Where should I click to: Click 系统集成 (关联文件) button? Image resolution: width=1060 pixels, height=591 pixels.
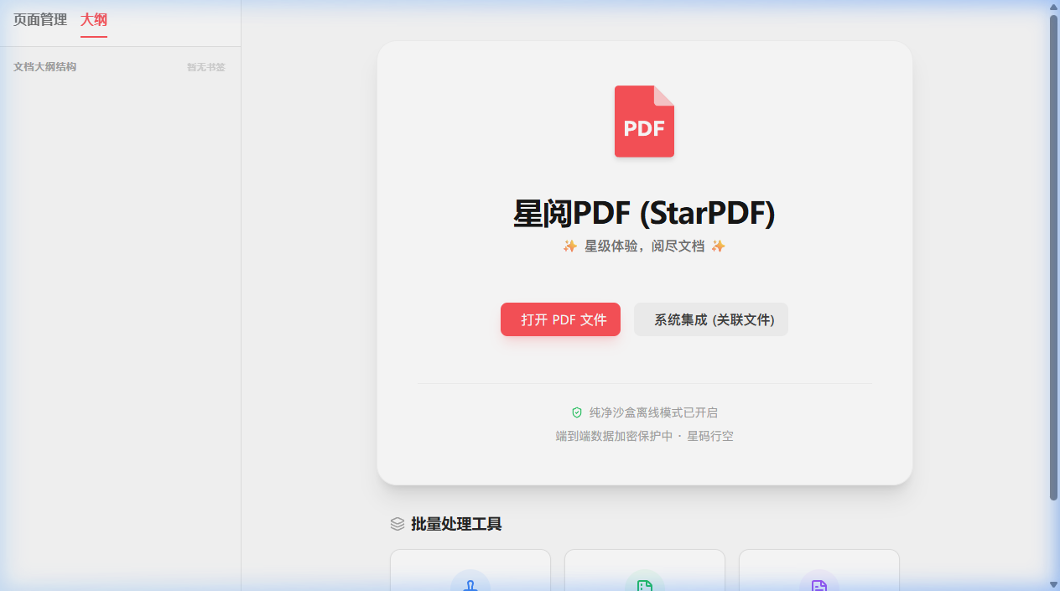pos(711,319)
